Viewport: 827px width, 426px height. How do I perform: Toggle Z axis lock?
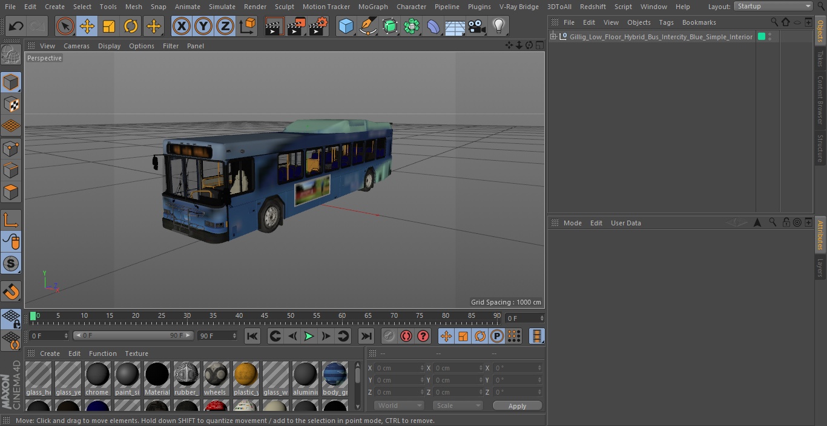[x=225, y=26]
